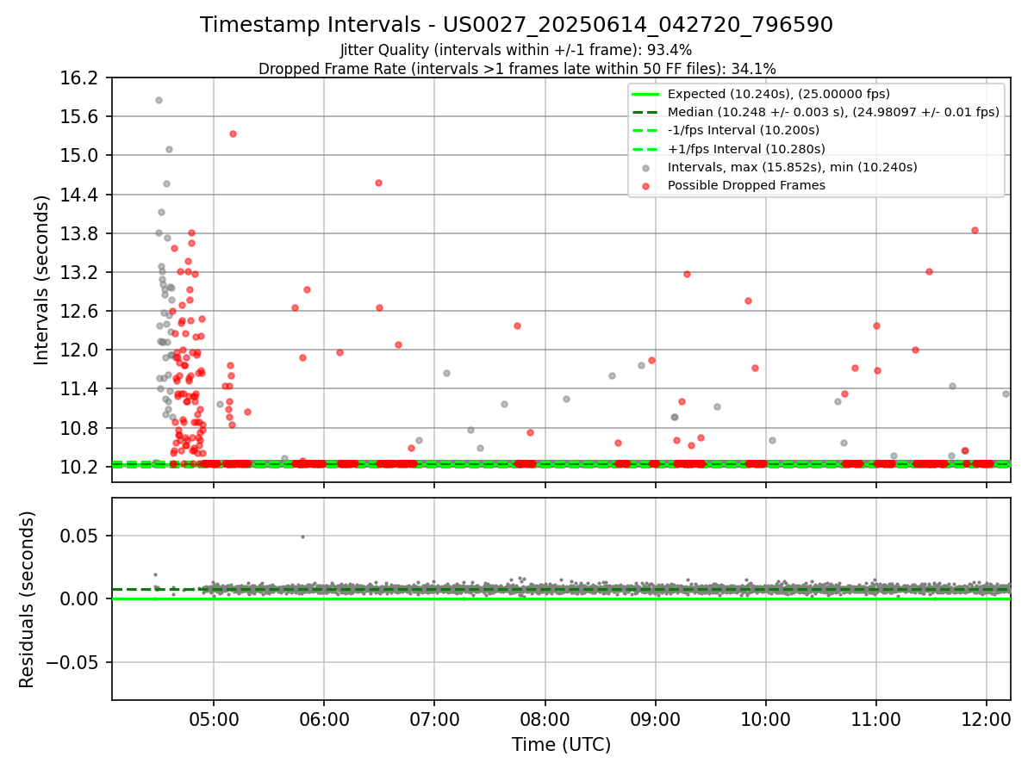The width and height of the screenshot is (1034, 775).
Task: Click the time tick label '12:00'
Action: point(987,719)
